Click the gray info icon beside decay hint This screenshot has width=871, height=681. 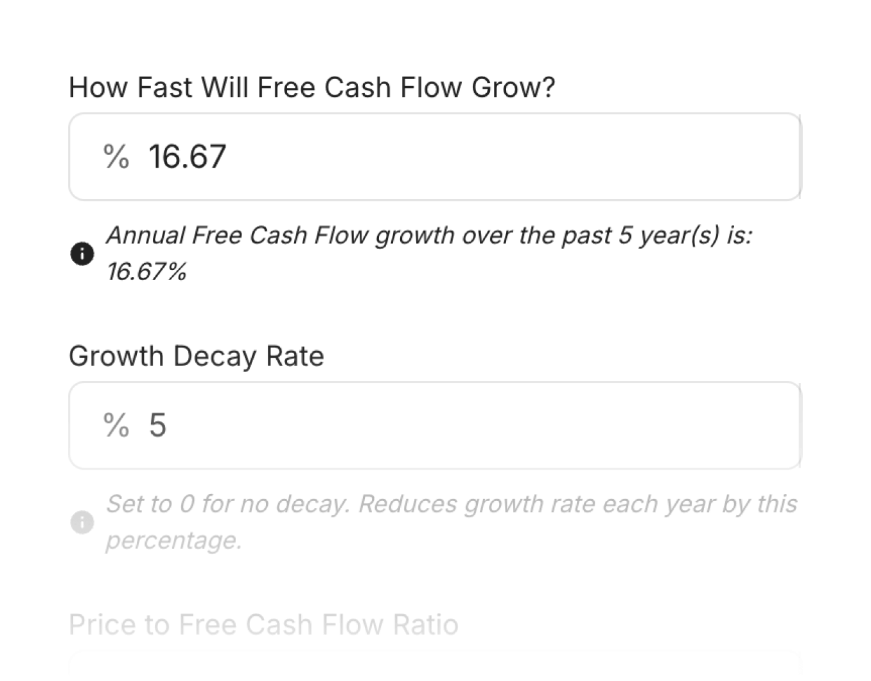point(82,522)
